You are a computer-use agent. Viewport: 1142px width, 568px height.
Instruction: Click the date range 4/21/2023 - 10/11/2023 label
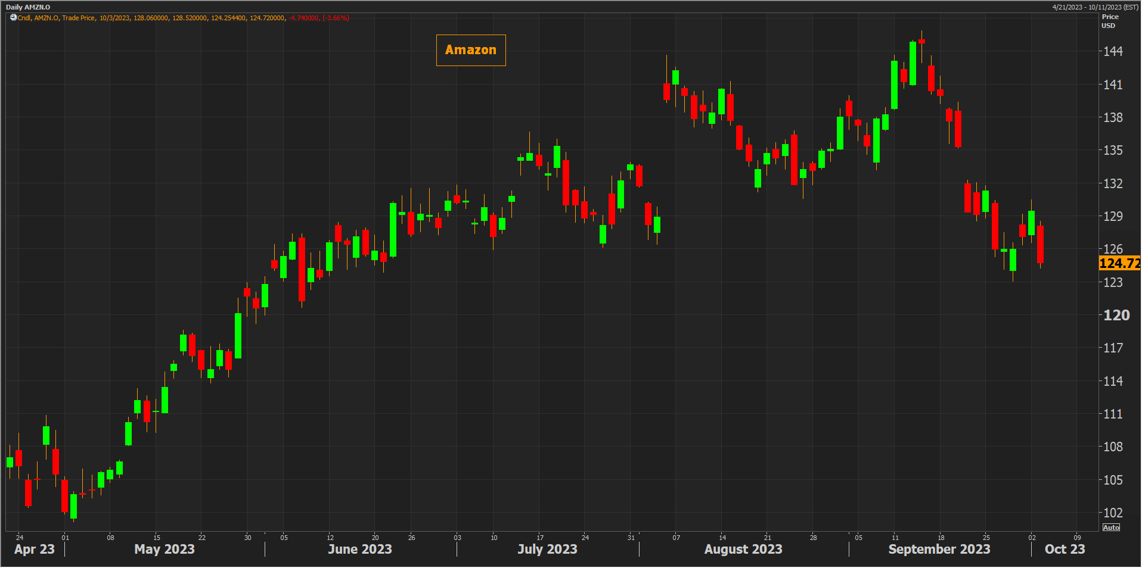point(1095,7)
